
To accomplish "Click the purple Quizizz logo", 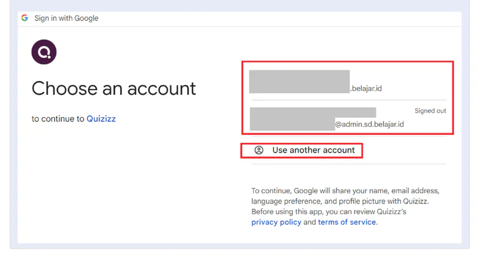I will click(44, 52).
